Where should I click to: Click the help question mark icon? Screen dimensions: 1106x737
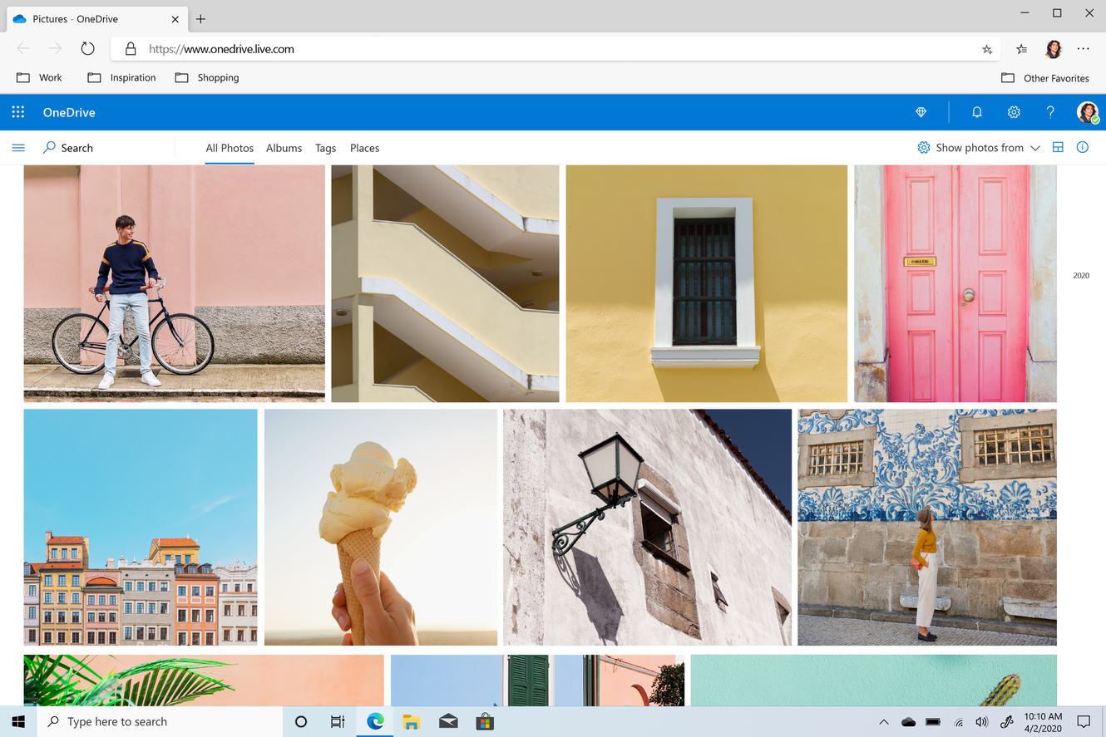tap(1050, 112)
